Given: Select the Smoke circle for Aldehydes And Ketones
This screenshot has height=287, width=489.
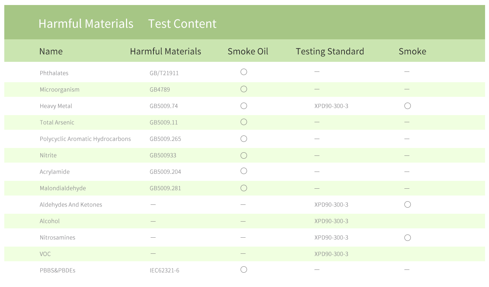Looking at the screenshot, I should click(408, 204).
